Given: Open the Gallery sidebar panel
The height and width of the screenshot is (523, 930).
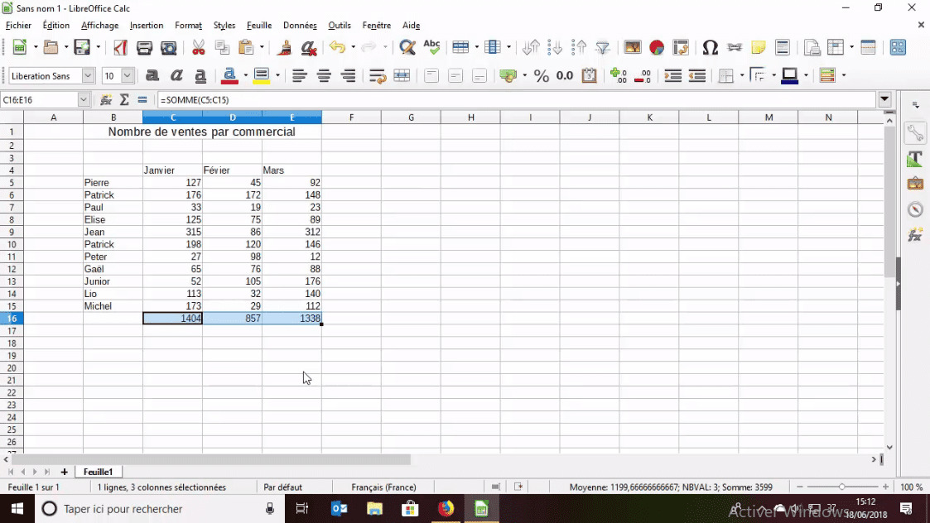Looking at the screenshot, I should tap(915, 184).
